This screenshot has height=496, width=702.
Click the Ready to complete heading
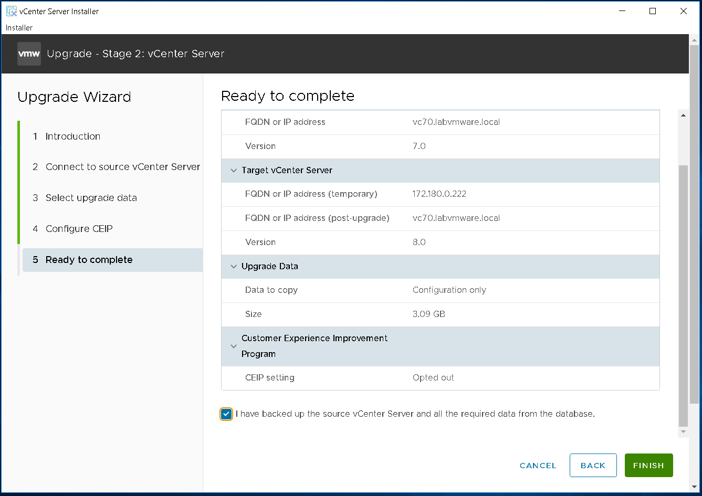tap(288, 96)
